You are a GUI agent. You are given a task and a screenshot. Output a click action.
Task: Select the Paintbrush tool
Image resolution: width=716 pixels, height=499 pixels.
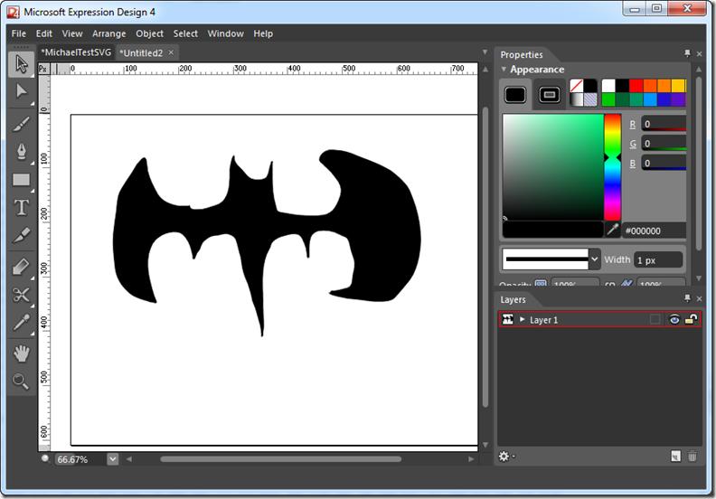point(21,124)
